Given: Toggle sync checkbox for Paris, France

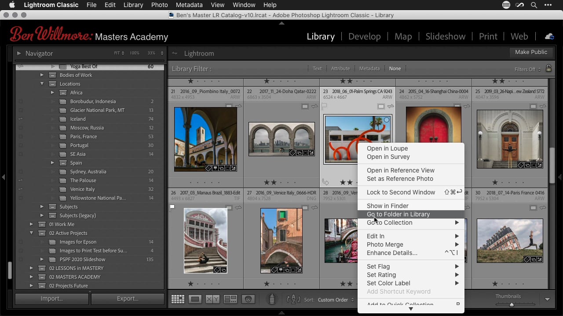Looking at the screenshot, I should (x=20, y=136).
